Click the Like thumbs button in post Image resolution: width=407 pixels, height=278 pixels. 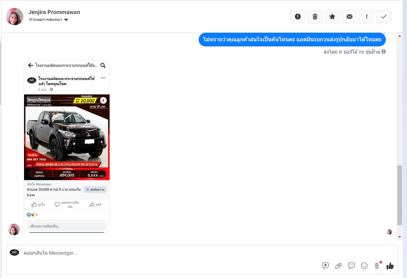pyautogui.click(x=38, y=205)
